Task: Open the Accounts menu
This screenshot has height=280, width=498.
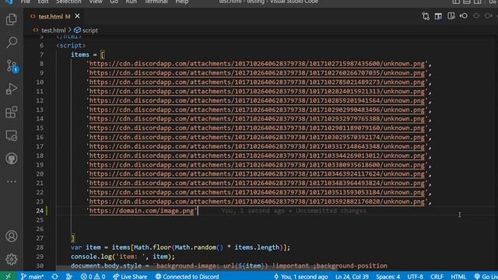Action: click(12, 236)
